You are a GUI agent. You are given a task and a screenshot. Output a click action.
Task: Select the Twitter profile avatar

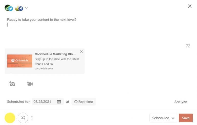tap(9, 8)
